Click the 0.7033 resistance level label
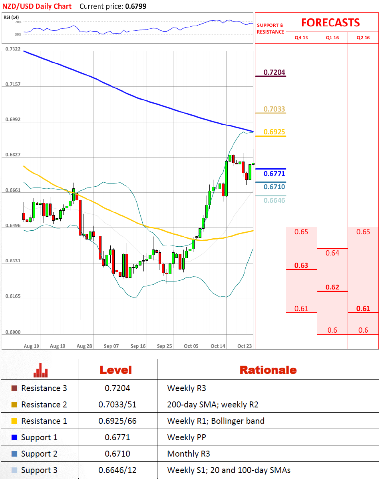 point(274,109)
